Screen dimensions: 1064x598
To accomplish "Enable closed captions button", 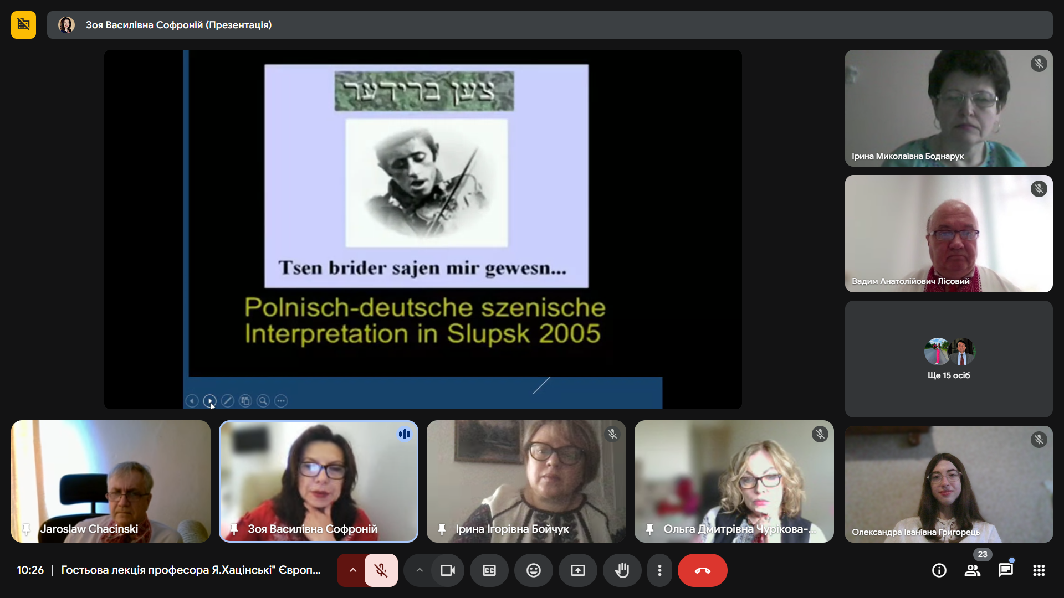I will tap(489, 570).
